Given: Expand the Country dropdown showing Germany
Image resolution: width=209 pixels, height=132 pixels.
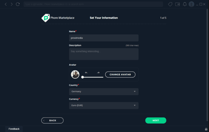Looking at the screenshot, I should (x=104, y=92).
